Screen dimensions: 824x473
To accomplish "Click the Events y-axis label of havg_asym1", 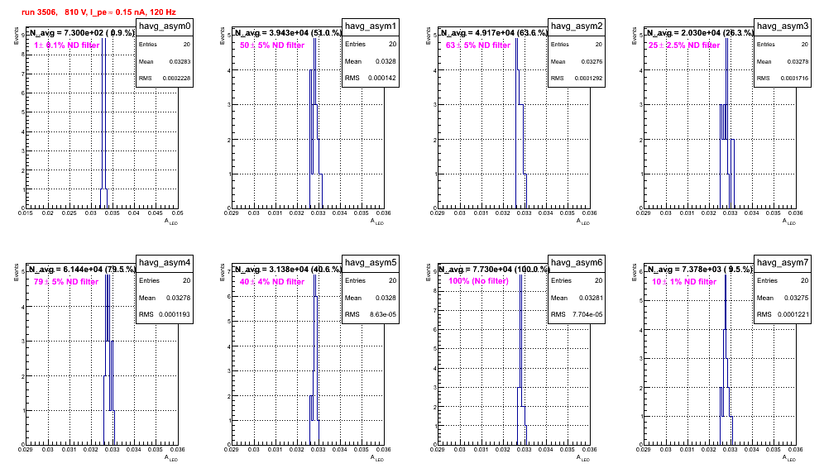I will point(223,36).
